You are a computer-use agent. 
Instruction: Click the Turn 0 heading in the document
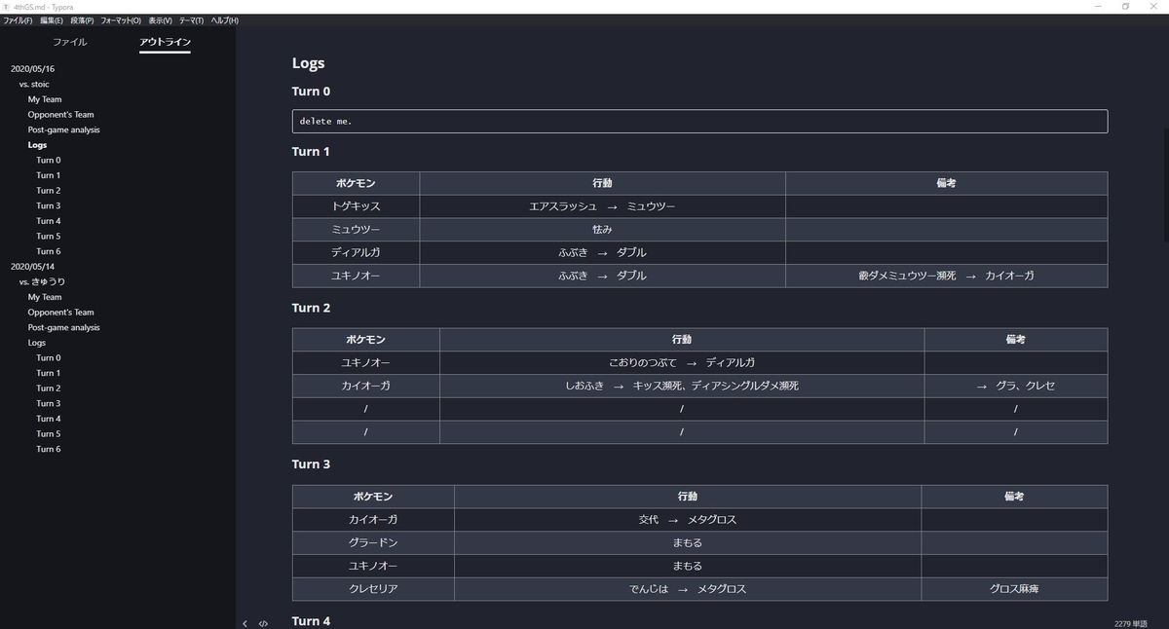[311, 92]
